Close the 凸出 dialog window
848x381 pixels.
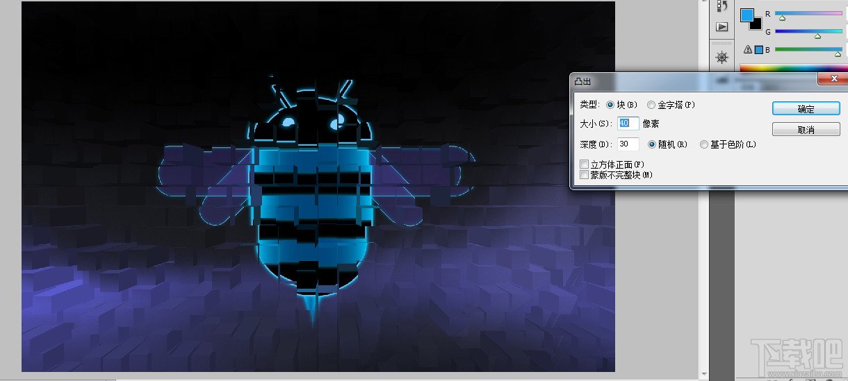[832, 79]
